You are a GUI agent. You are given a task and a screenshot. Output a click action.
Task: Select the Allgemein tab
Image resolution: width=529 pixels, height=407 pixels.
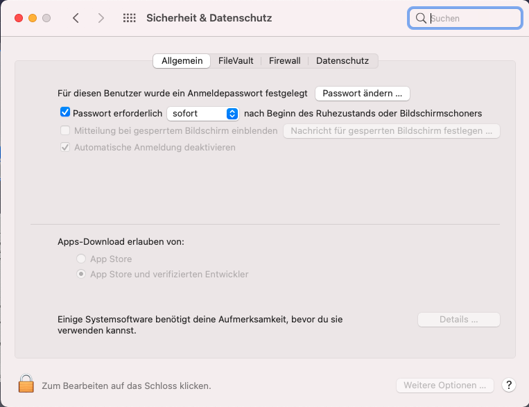[182, 61]
